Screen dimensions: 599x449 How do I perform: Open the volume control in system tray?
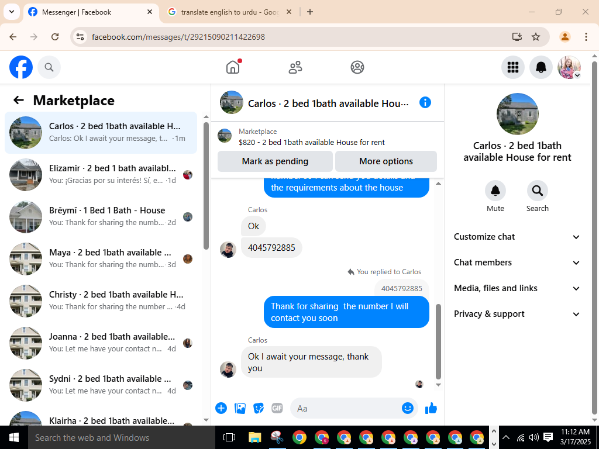[x=534, y=437]
